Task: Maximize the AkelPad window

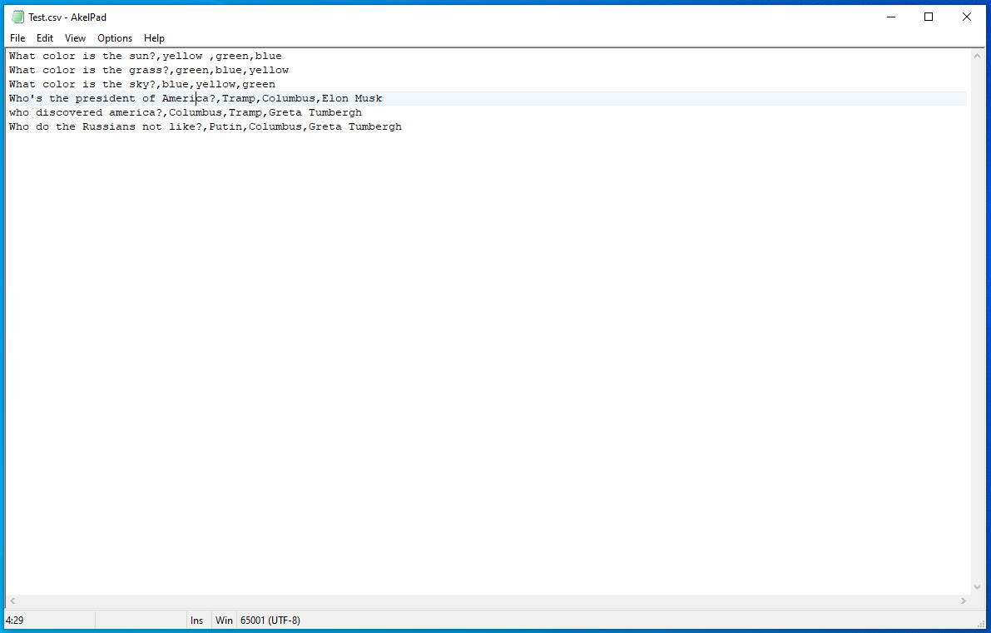Action: pyautogui.click(x=929, y=17)
